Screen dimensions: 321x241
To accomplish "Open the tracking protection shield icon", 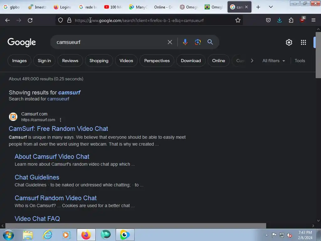I will [61, 20].
